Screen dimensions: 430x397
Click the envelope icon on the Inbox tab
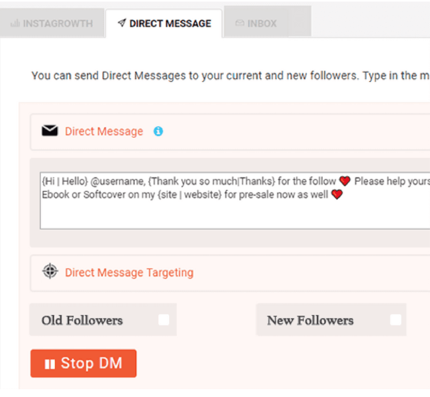click(239, 23)
